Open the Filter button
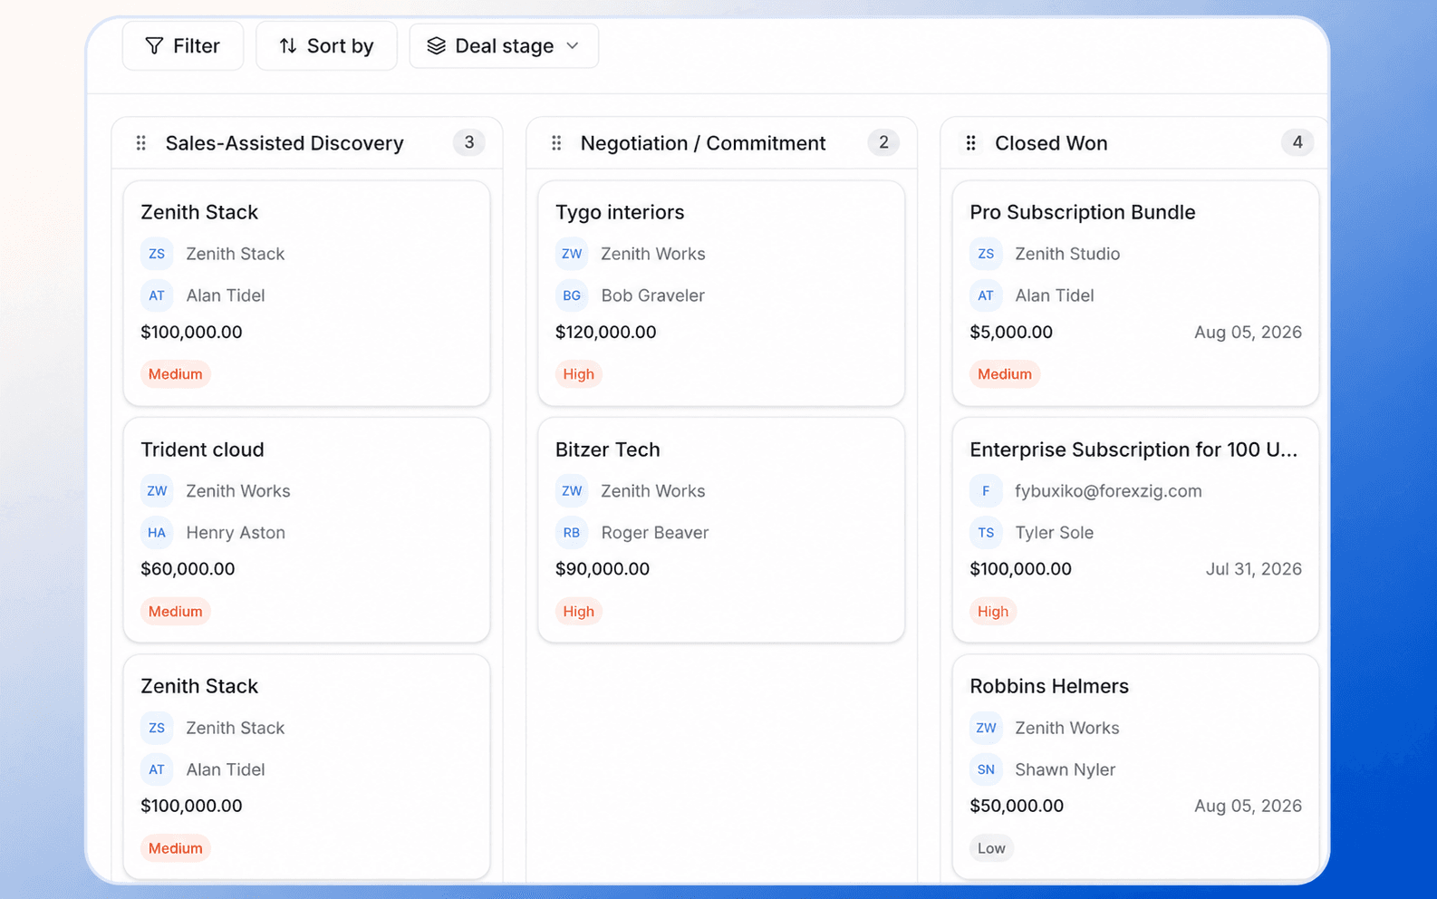 [183, 46]
